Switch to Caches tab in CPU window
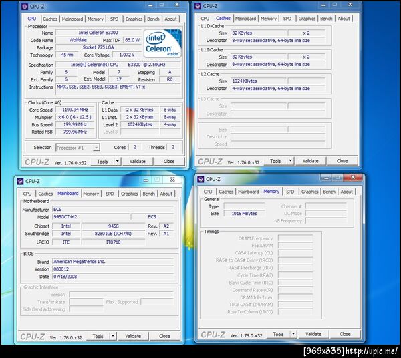 [50, 19]
